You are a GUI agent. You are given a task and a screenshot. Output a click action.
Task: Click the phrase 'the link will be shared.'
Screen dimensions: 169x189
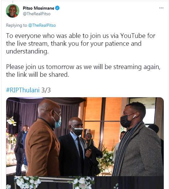[x=38, y=75]
